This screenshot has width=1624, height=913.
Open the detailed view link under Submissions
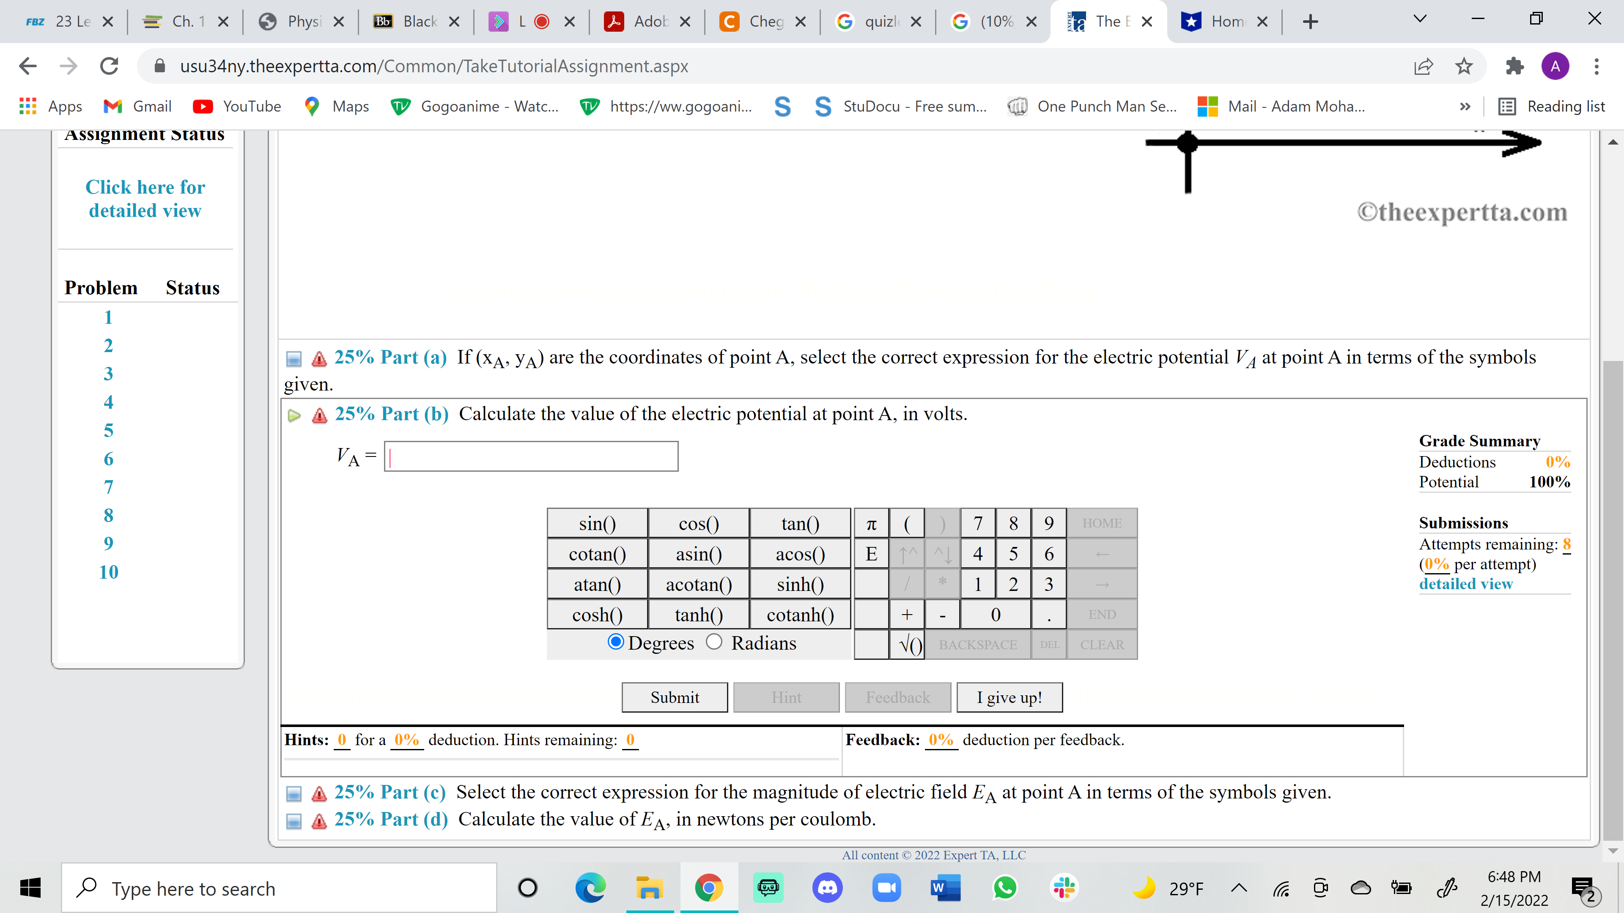tap(1466, 584)
